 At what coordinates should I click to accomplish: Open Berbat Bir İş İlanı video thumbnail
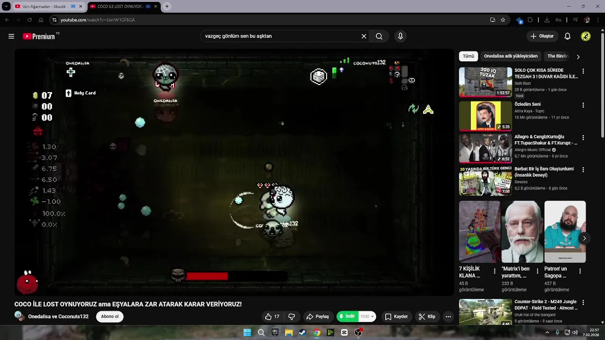point(485,180)
